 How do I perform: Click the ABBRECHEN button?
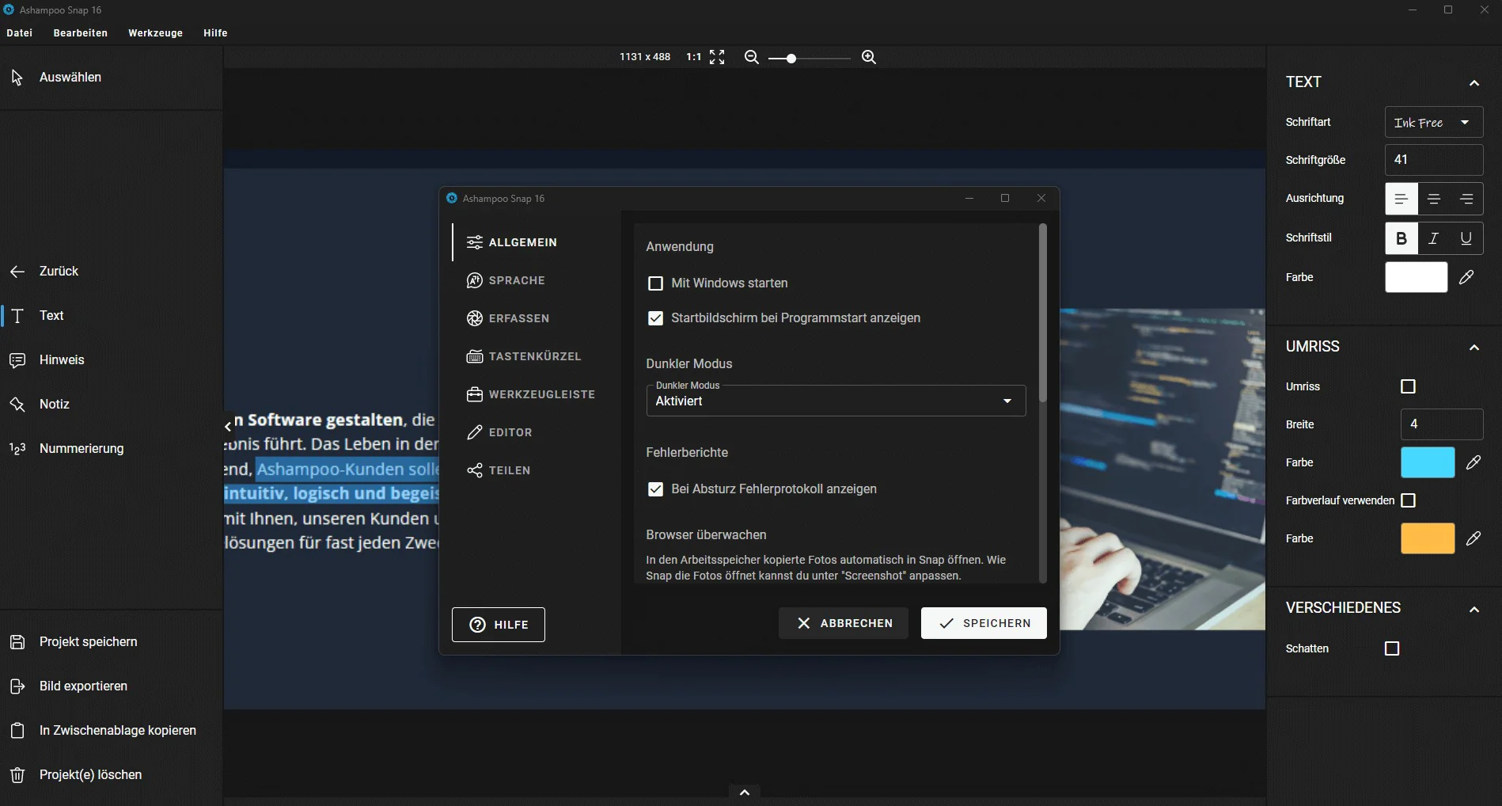844,623
